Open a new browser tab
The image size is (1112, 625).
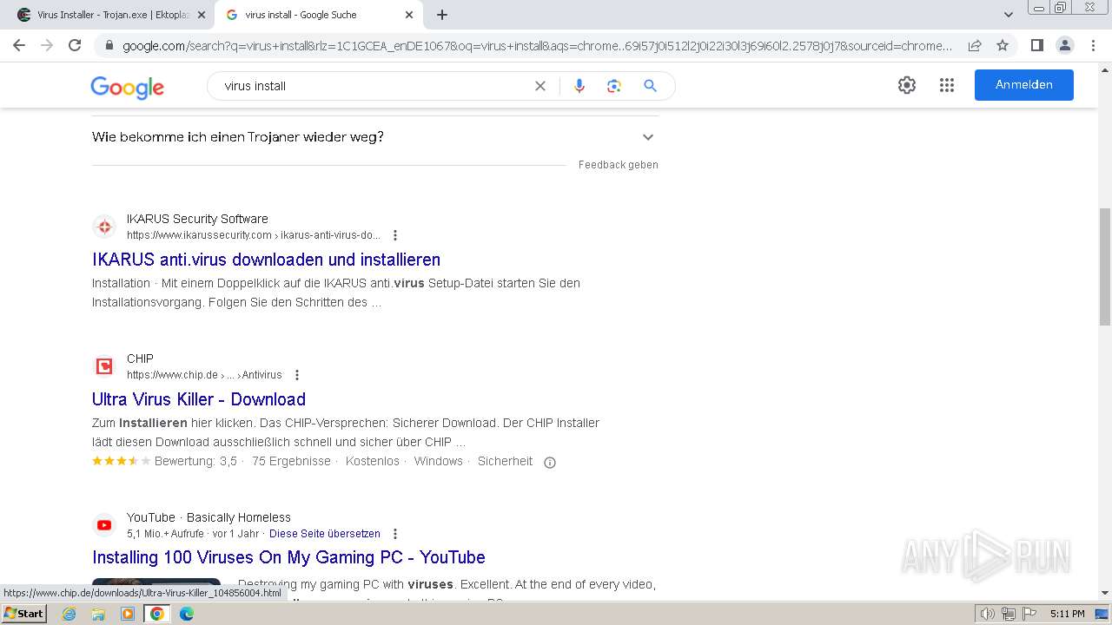(442, 15)
